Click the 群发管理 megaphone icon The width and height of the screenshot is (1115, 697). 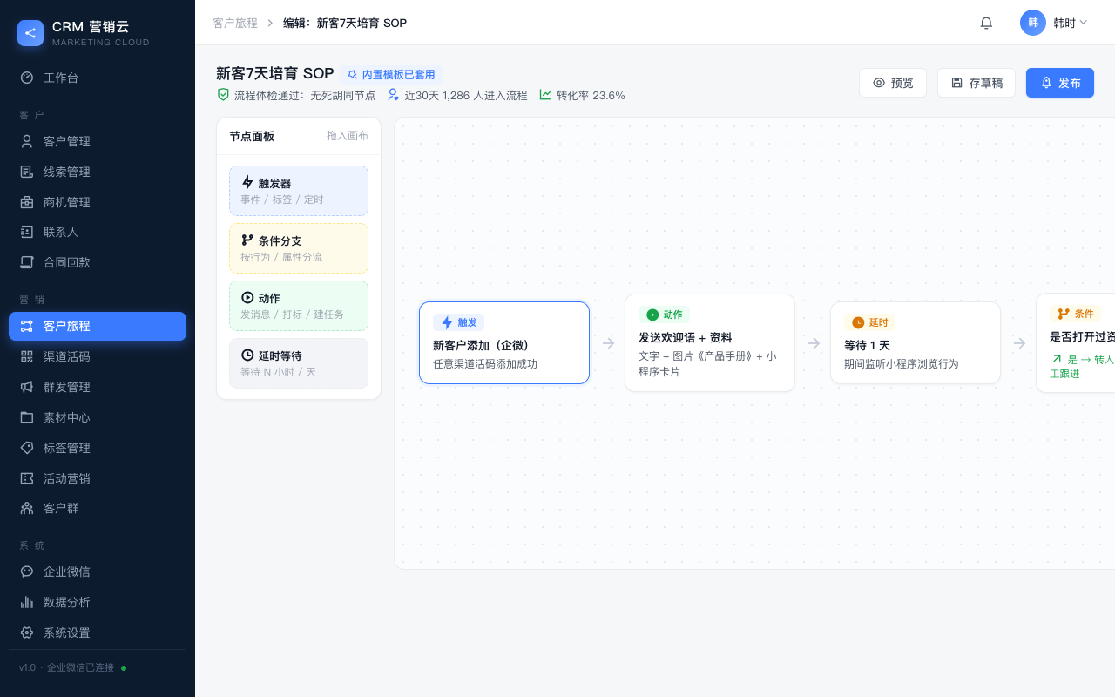click(x=27, y=387)
